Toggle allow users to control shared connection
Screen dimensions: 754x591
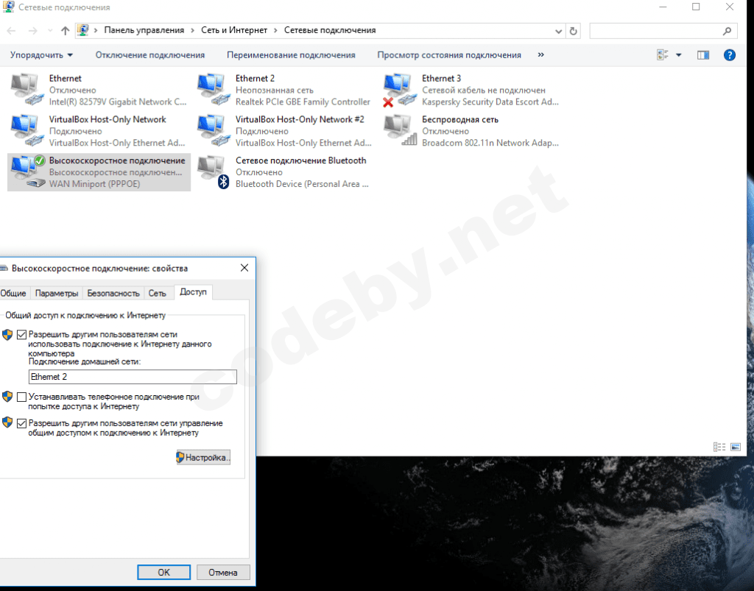21,423
